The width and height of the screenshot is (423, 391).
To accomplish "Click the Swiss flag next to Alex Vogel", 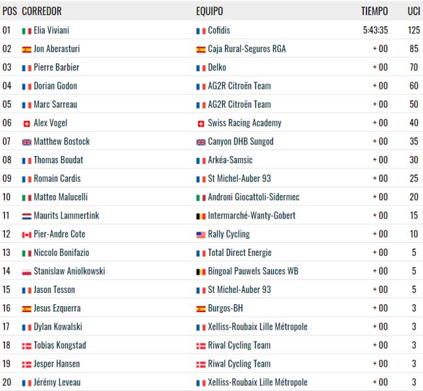I will click(27, 124).
